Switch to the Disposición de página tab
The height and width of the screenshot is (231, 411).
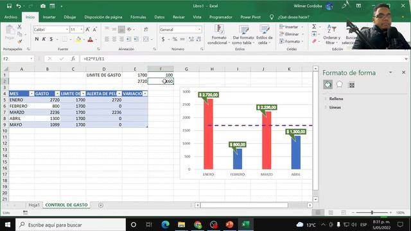(103, 17)
